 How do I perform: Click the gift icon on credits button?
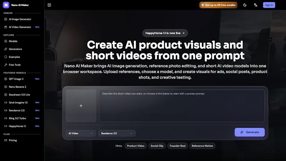203,5
